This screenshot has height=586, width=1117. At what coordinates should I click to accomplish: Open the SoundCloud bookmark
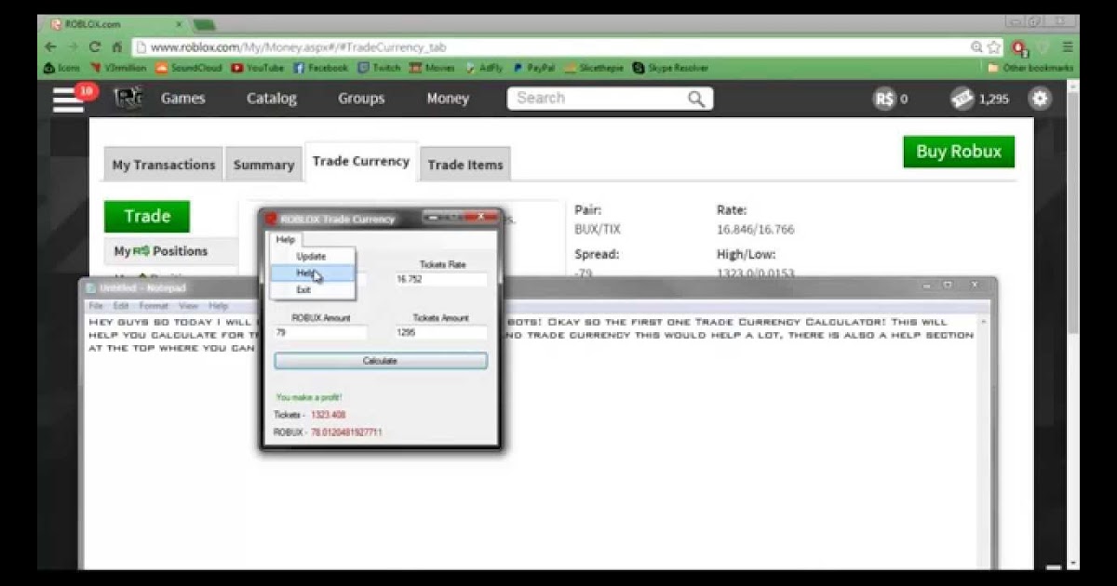[x=189, y=68]
